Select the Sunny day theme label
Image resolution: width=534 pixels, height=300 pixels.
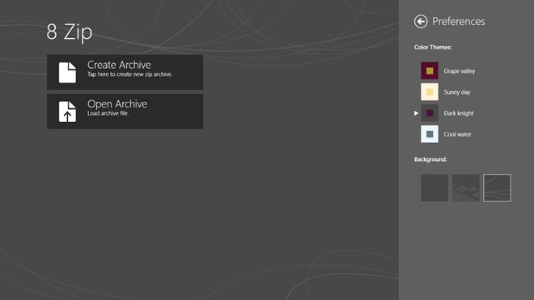click(x=457, y=92)
